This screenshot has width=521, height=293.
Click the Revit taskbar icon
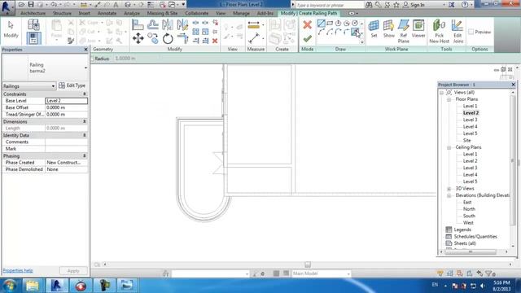click(56, 286)
